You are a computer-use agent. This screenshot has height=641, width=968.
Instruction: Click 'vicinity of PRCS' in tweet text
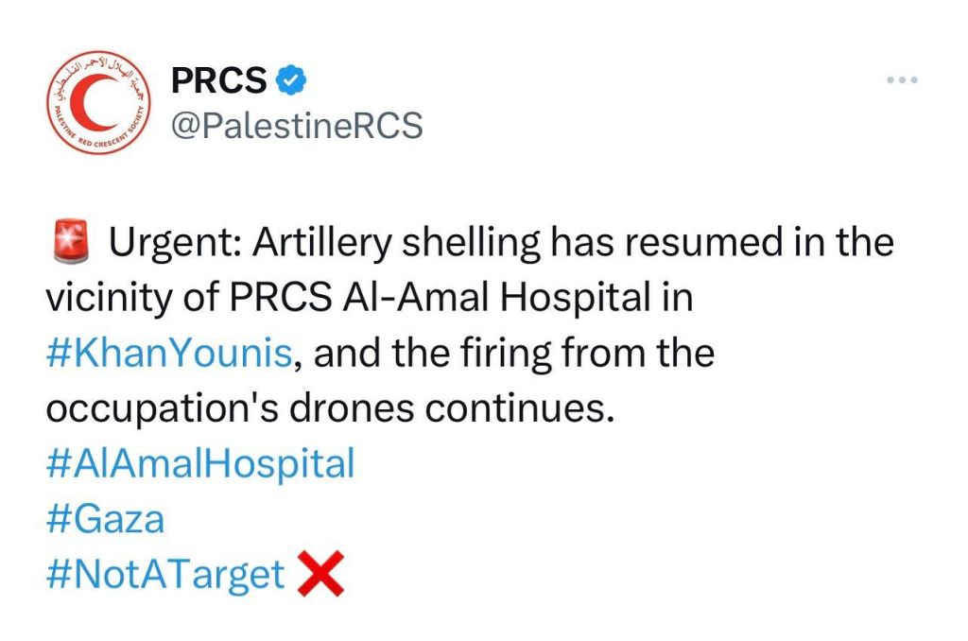[189, 297]
